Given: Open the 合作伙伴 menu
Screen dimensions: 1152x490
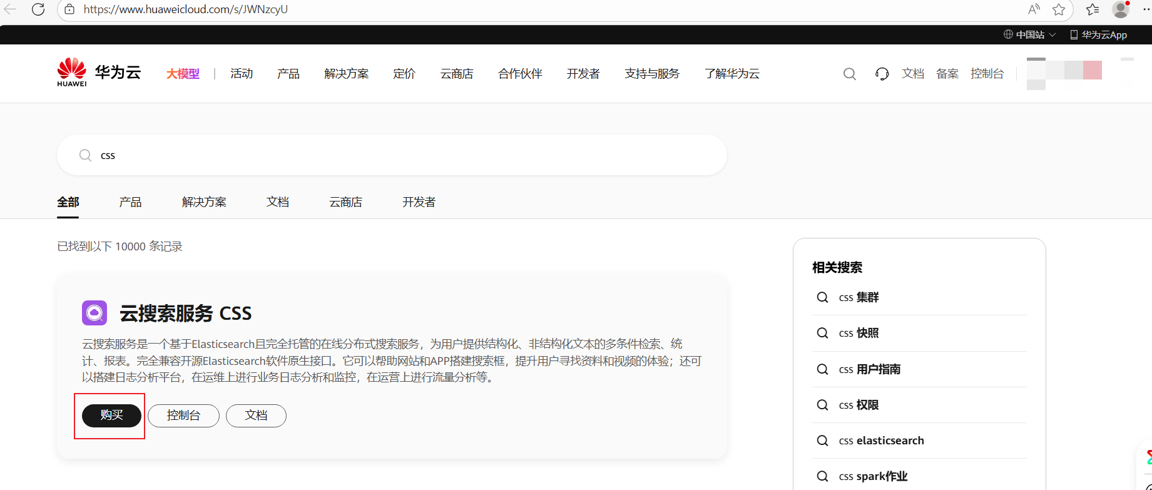Looking at the screenshot, I should (x=520, y=74).
